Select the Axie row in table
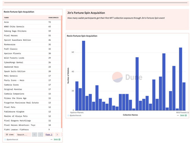 [32, 22]
